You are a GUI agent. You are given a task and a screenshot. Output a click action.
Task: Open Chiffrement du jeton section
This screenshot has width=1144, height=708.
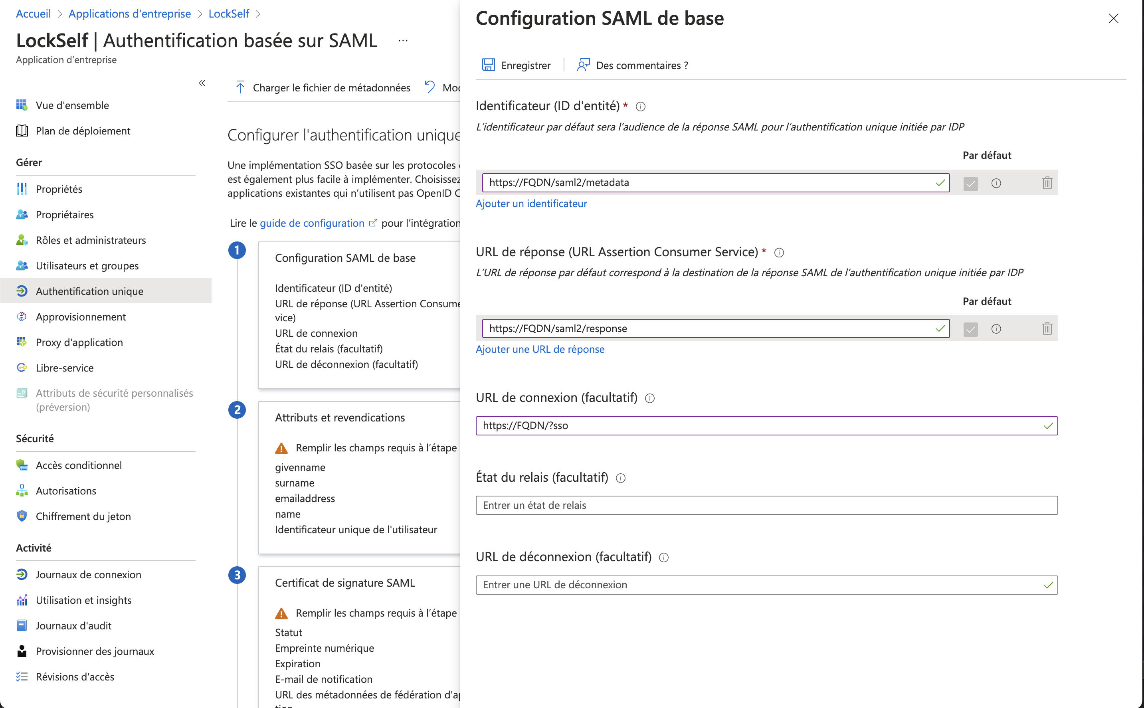[x=83, y=516]
